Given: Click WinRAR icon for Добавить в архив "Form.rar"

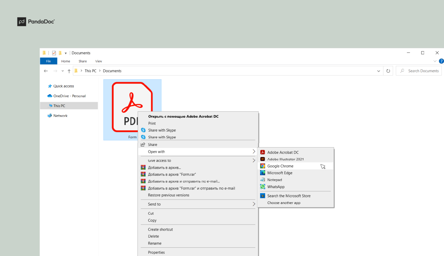Looking at the screenshot, I should 143,174.
